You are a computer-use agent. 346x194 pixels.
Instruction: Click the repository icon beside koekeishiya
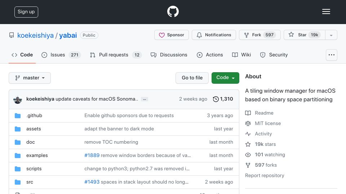[x=12, y=35]
